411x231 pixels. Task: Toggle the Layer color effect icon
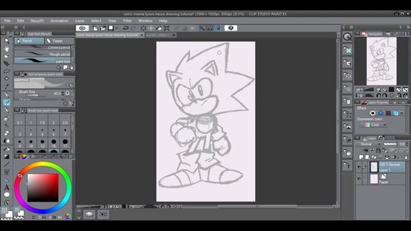pos(396,113)
